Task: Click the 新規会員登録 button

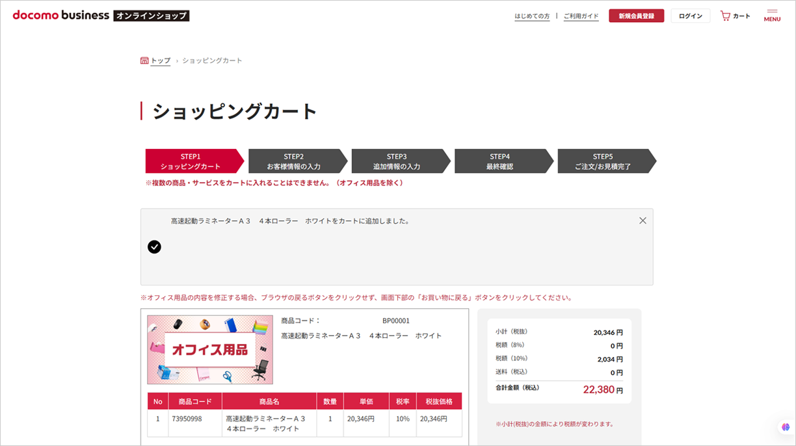Action: (x=636, y=16)
